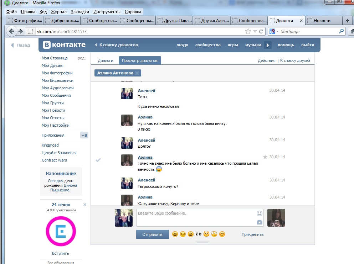Open Моя Страница in sidebar
Image resolution: width=354 pixels, height=264 pixels.
coord(55,58)
